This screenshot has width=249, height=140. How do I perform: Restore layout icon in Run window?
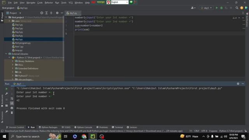pyautogui.click(x=7, y=105)
